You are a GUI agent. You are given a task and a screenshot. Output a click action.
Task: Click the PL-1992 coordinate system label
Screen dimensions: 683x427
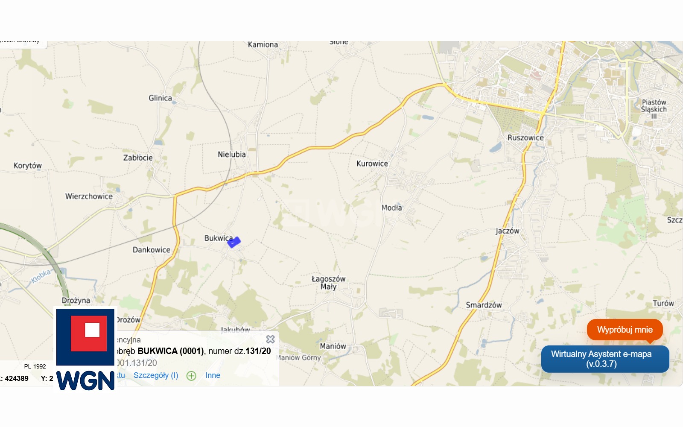tap(35, 366)
